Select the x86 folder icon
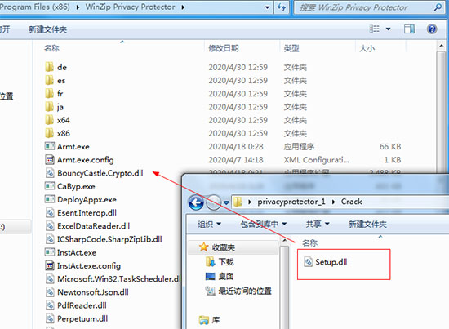Viewport: 449px width, 329px height. pyautogui.click(x=49, y=133)
